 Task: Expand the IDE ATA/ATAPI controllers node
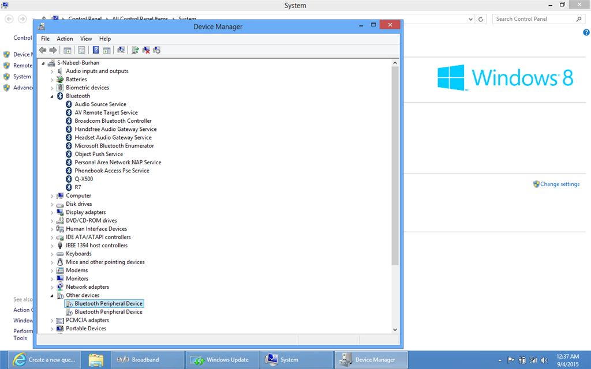tap(52, 238)
